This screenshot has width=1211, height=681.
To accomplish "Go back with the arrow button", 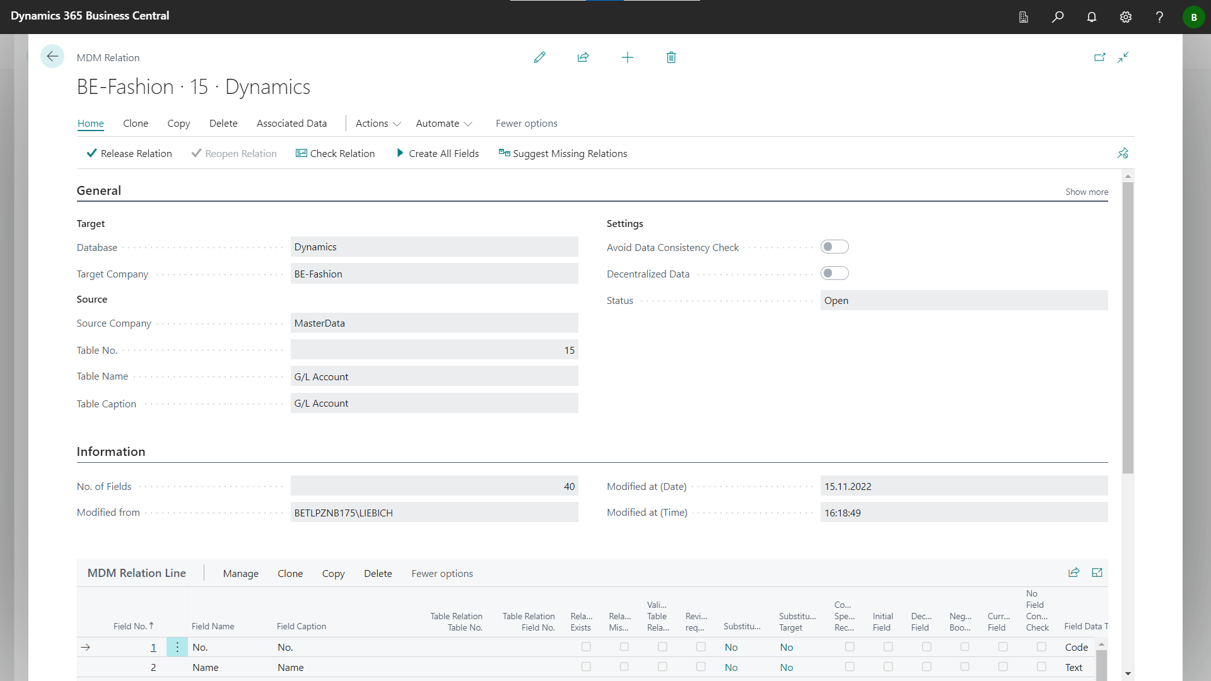I will point(52,57).
